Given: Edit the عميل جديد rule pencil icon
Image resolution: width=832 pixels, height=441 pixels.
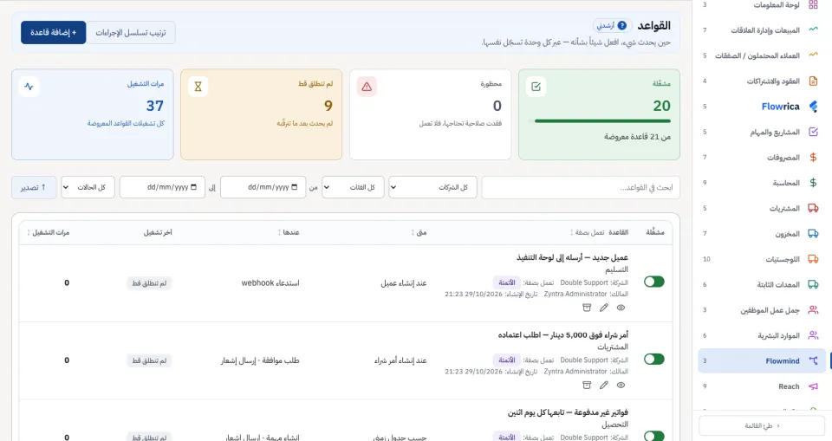Looking at the screenshot, I should 604,308.
